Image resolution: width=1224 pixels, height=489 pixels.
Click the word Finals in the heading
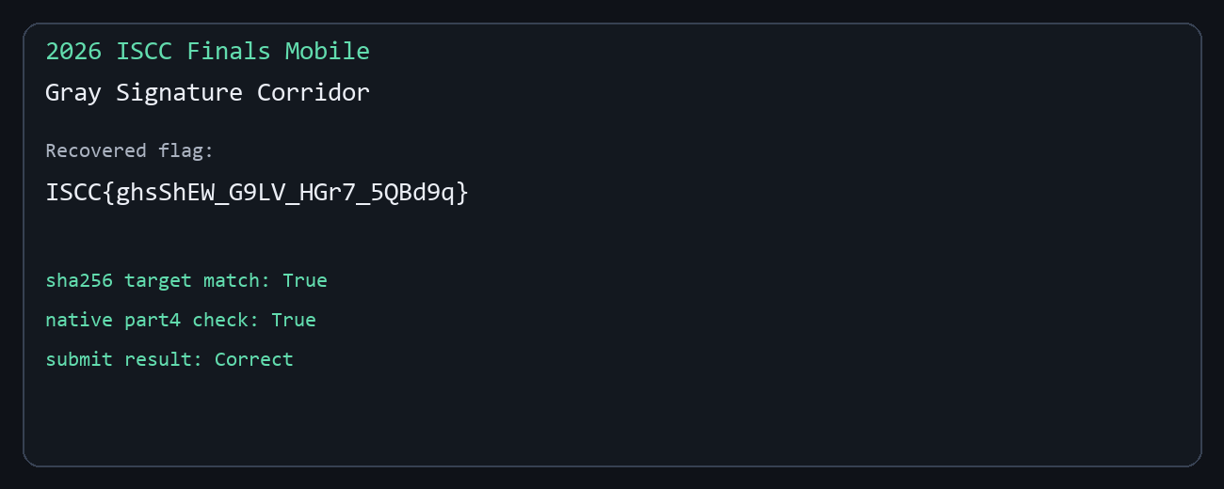pos(229,51)
